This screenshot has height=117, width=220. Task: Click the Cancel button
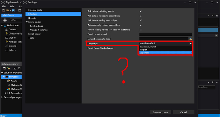[184, 112]
